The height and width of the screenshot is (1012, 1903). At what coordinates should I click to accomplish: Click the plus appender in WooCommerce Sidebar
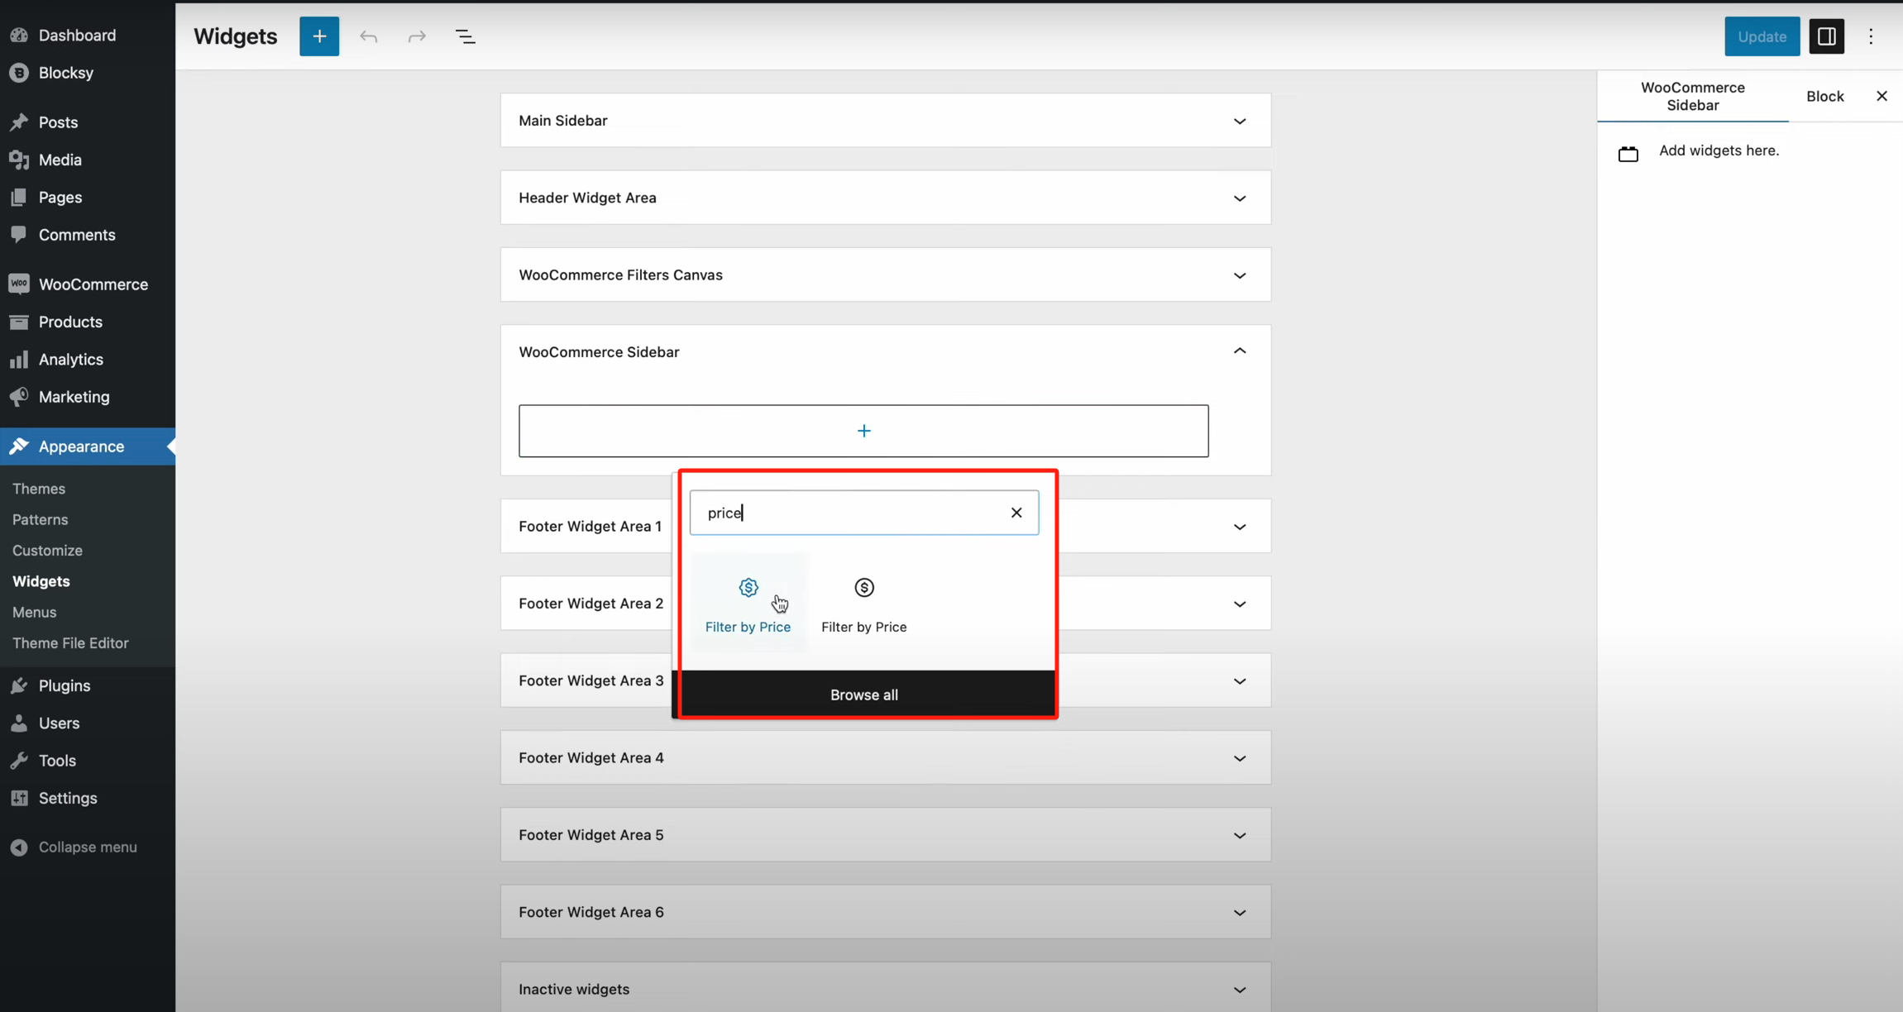[863, 431]
